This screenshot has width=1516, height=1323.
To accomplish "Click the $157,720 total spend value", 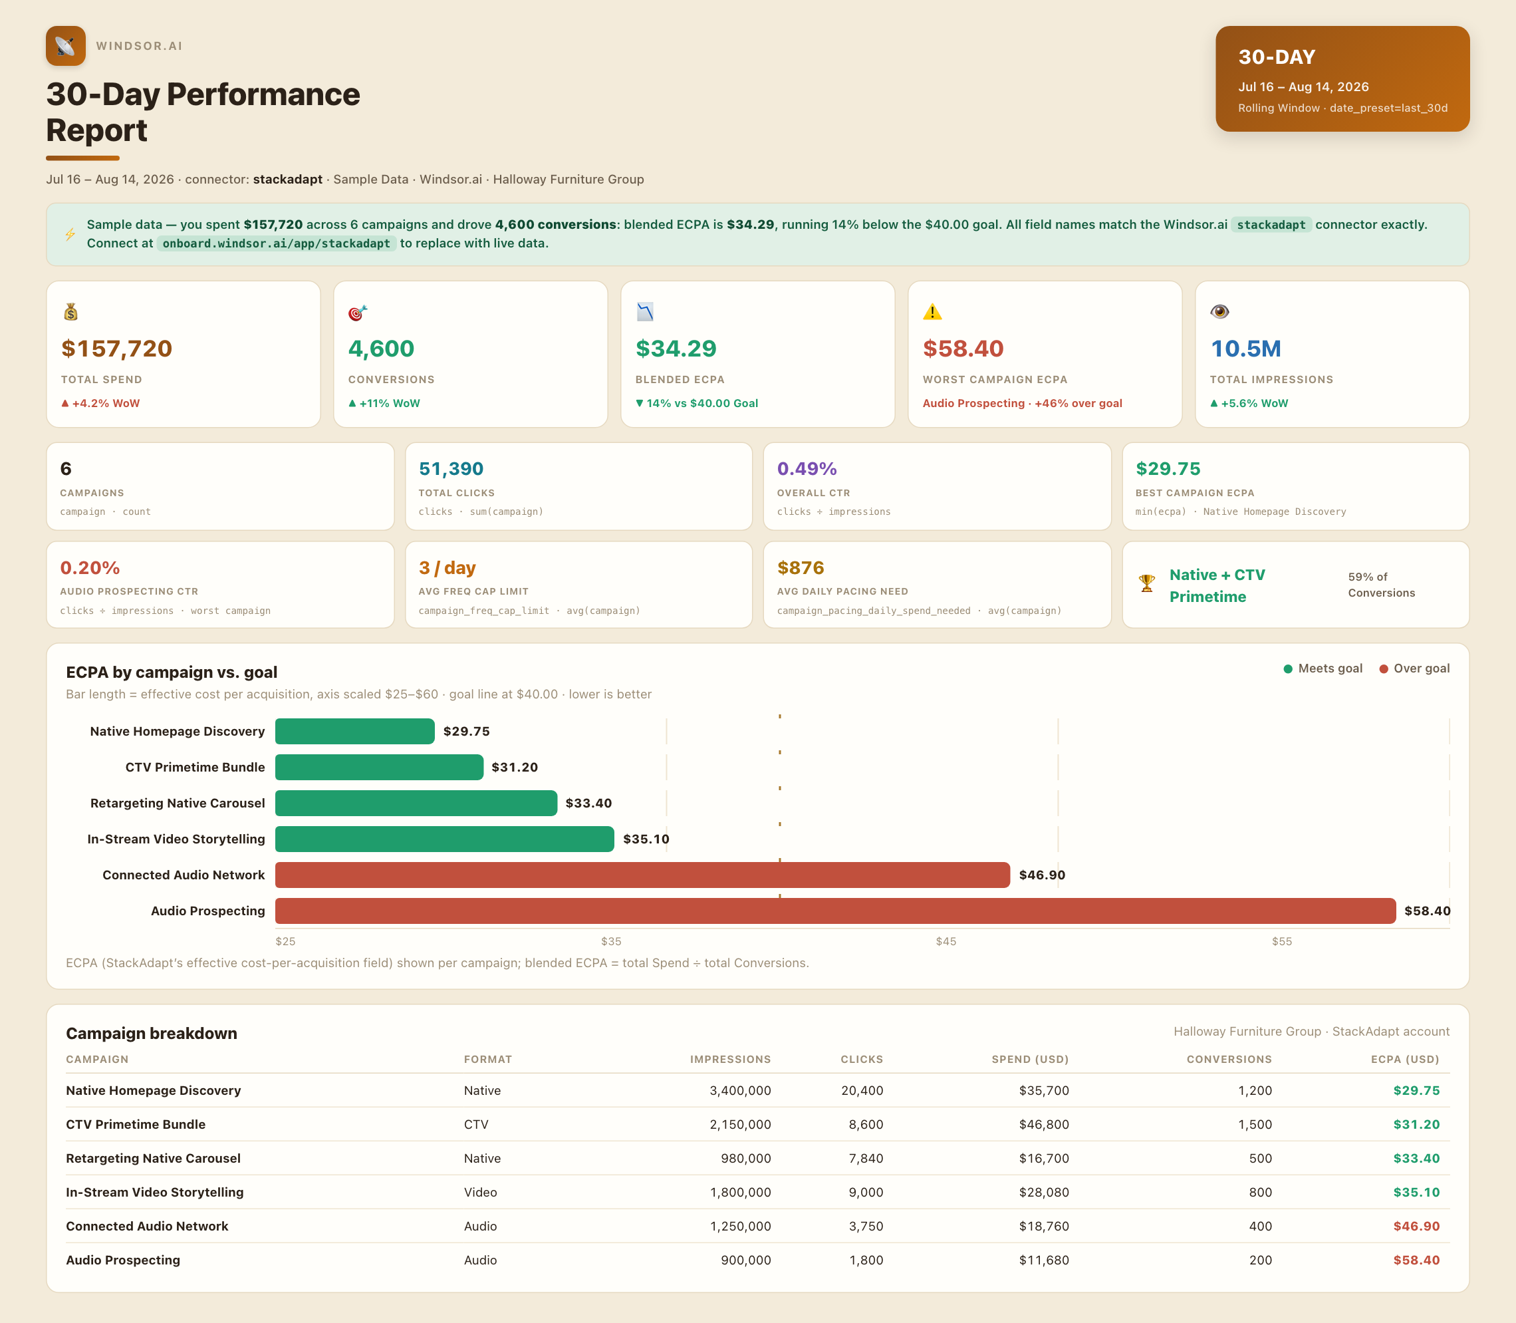I will tap(116, 349).
